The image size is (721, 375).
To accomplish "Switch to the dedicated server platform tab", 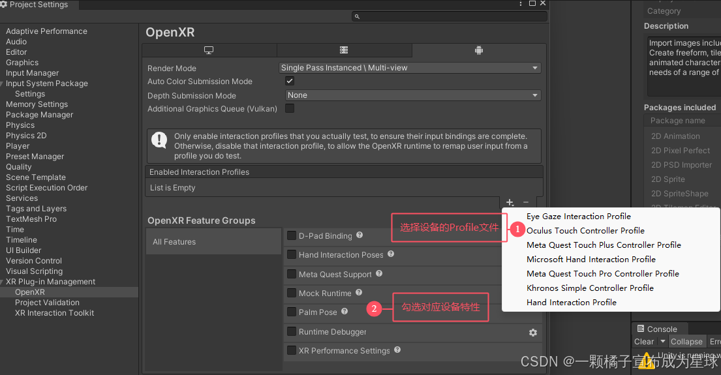I will point(344,51).
